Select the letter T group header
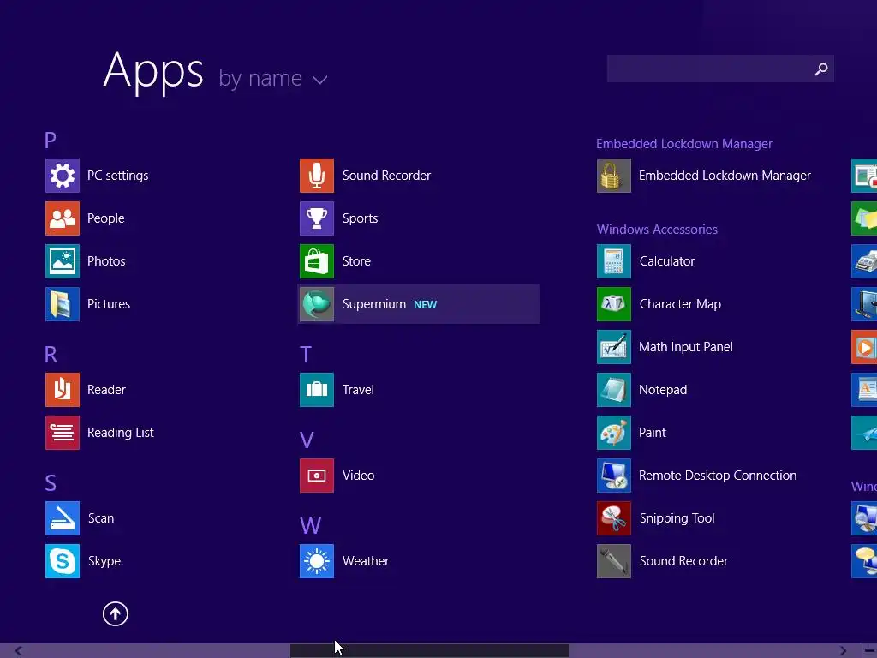This screenshot has width=877, height=658. point(306,354)
